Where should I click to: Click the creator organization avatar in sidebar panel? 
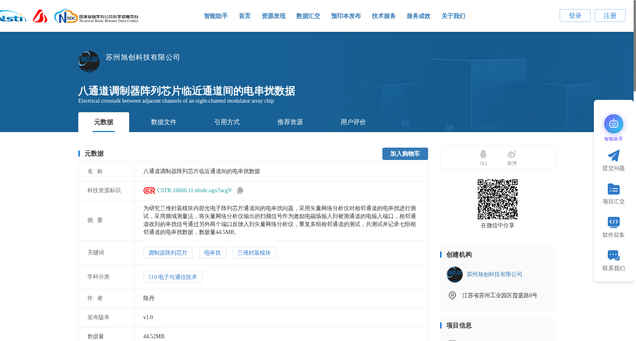pos(455,275)
